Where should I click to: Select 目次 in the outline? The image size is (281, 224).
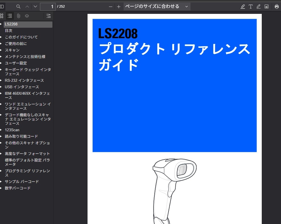click(x=8, y=31)
